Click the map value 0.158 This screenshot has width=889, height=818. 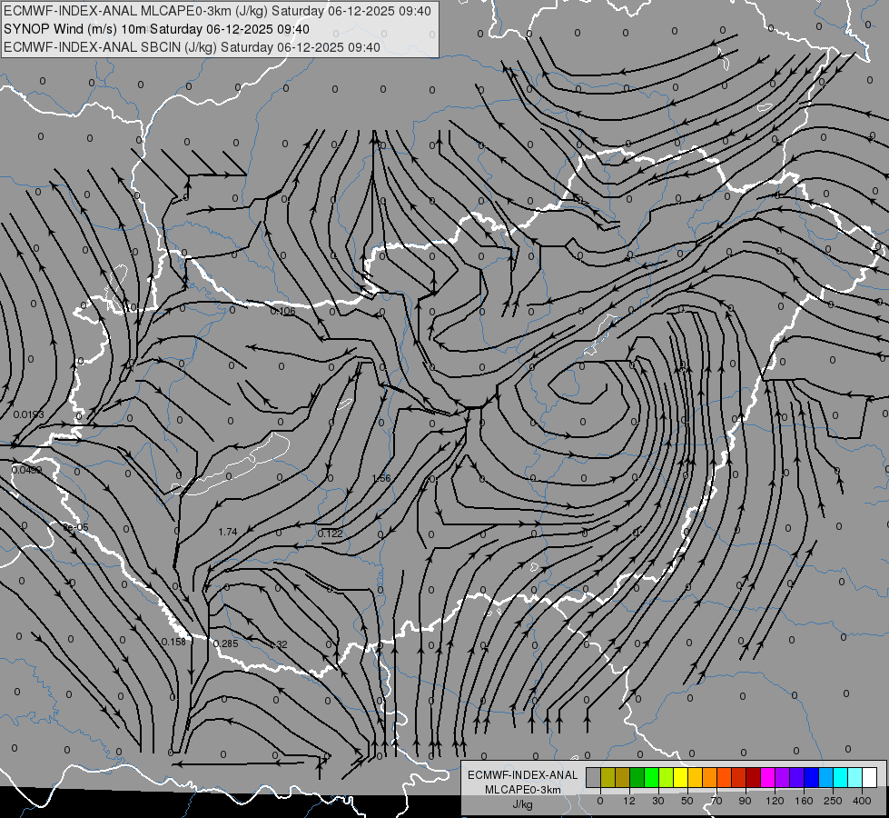[x=173, y=642]
